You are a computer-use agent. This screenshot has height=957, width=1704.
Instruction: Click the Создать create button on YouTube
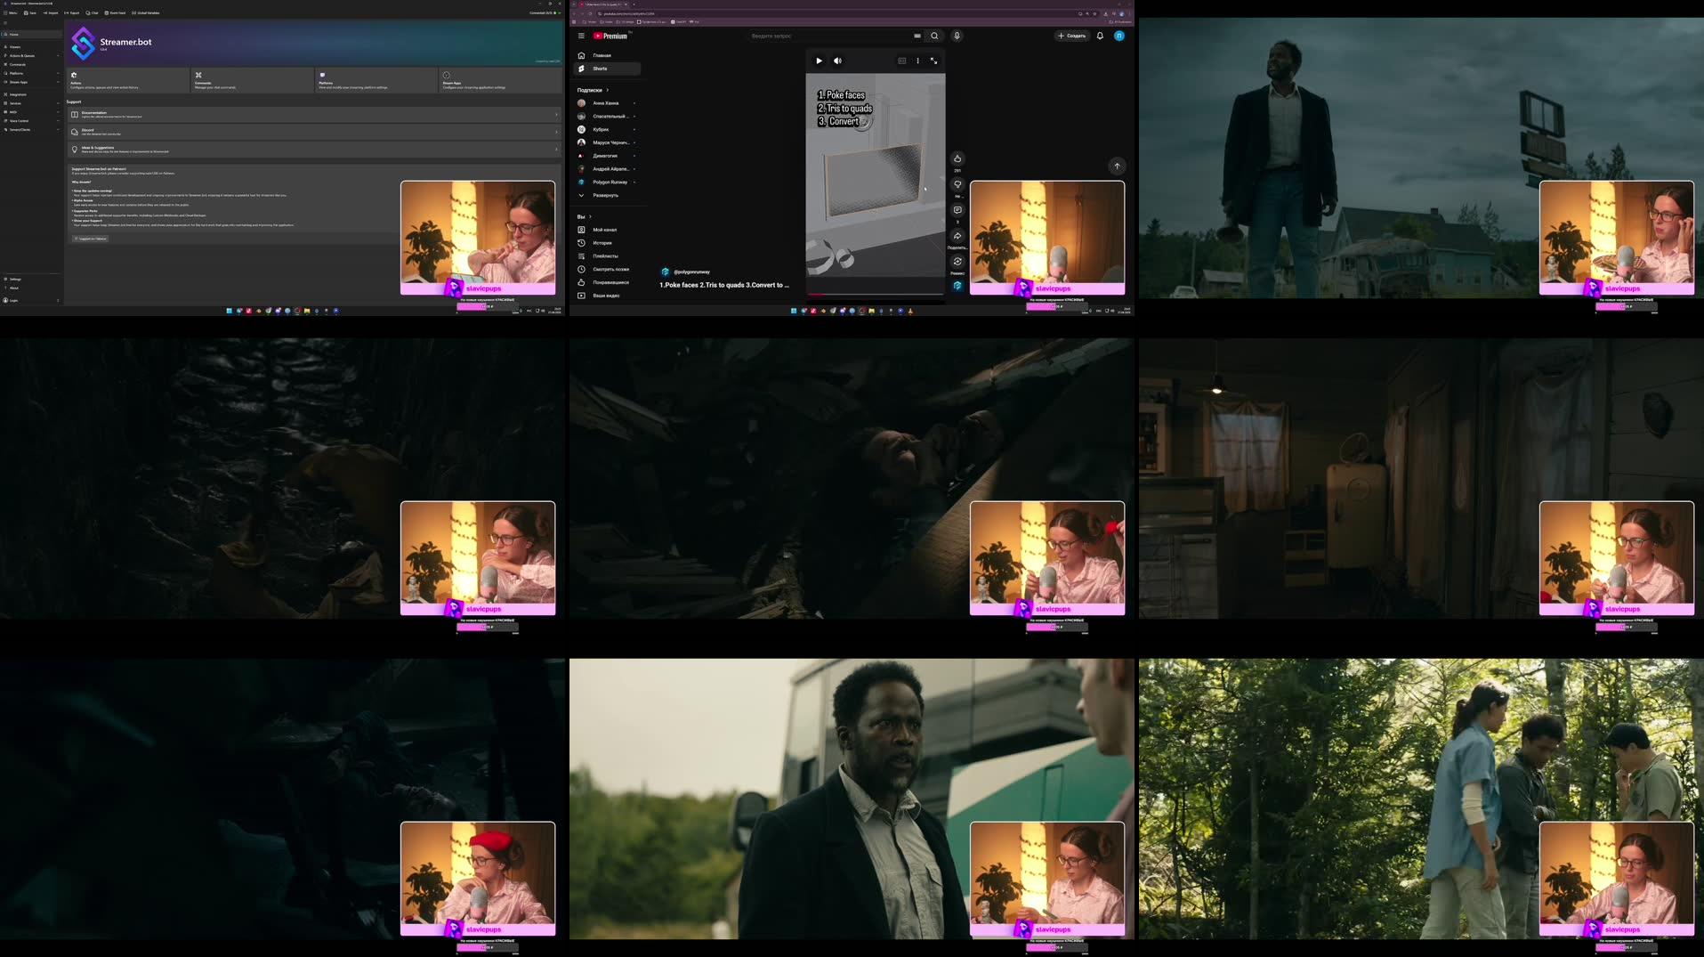pyautogui.click(x=1071, y=36)
